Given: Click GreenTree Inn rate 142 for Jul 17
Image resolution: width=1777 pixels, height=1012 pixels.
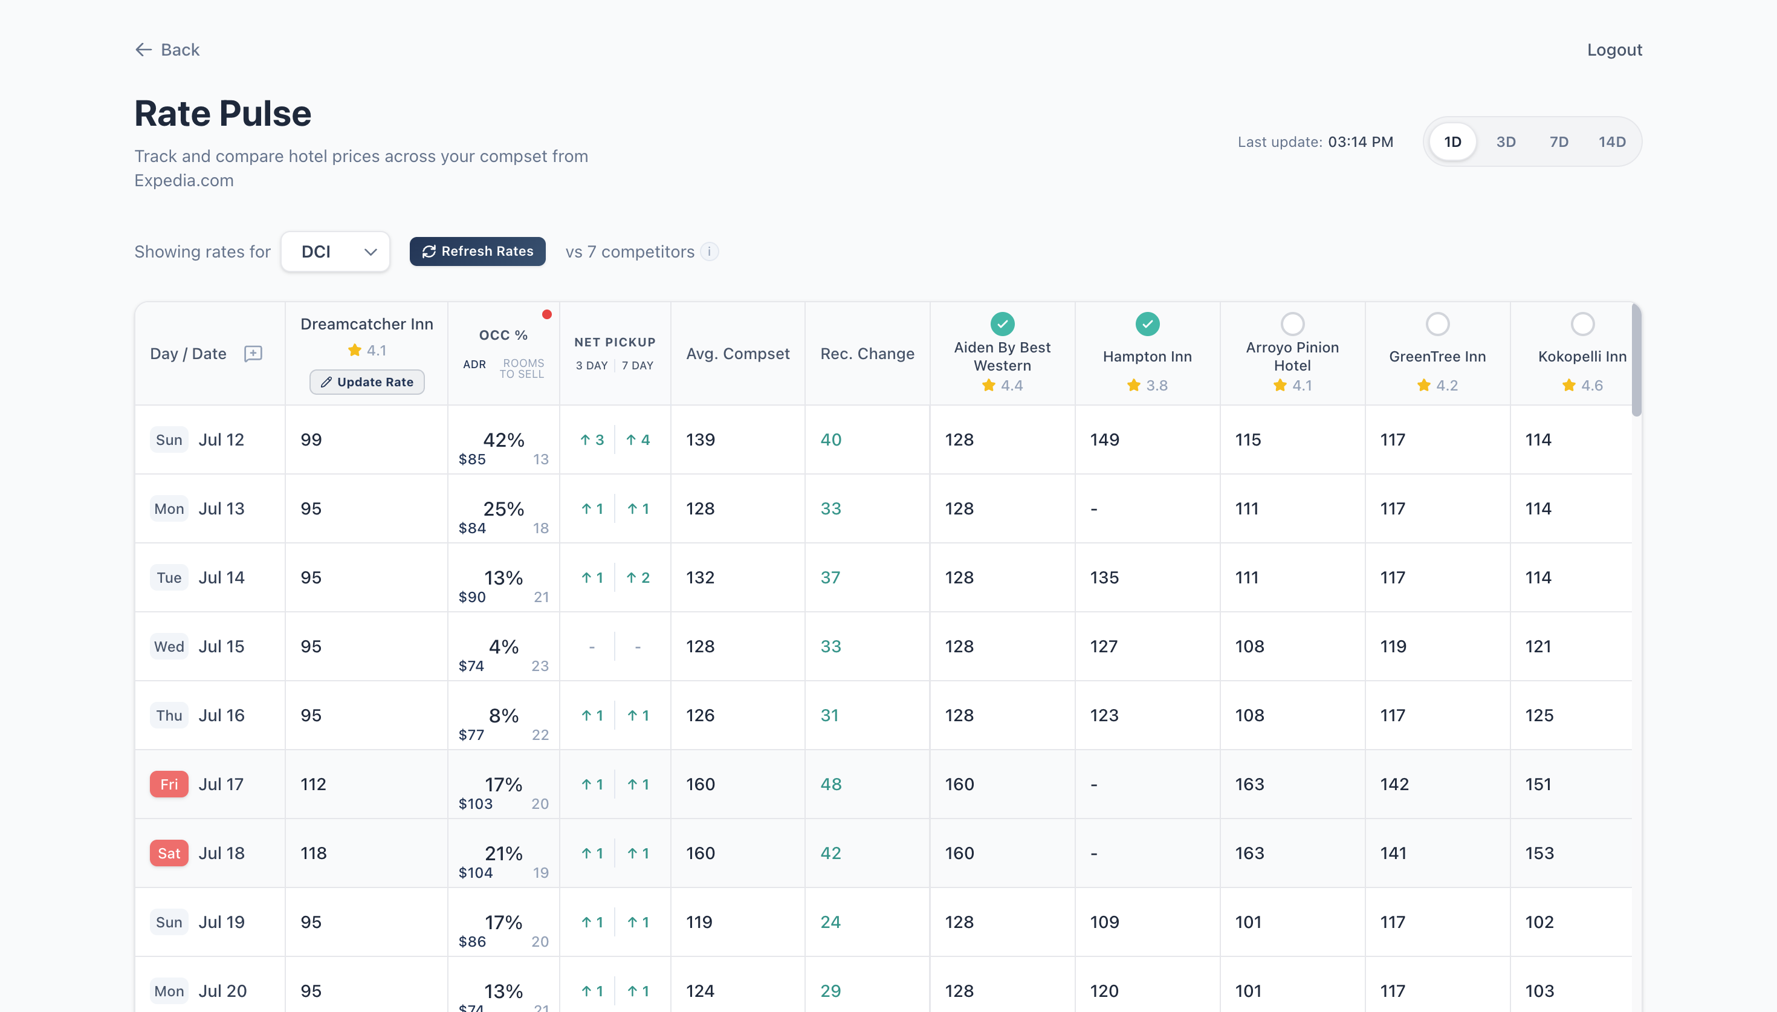Looking at the screenshot, I should (1394, 785).
